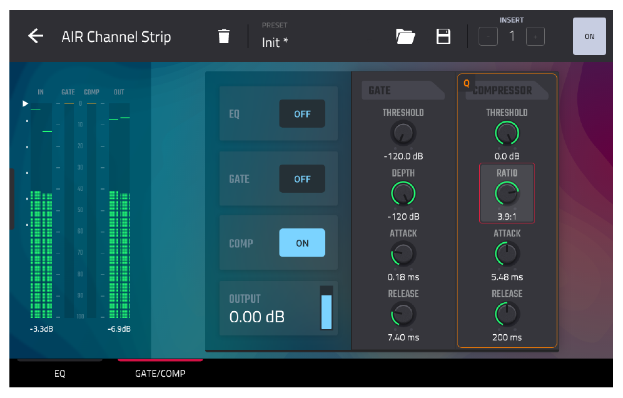Select the compressor RATIO knob
Viewport: 623px width, 398px height.
(507, 193)
